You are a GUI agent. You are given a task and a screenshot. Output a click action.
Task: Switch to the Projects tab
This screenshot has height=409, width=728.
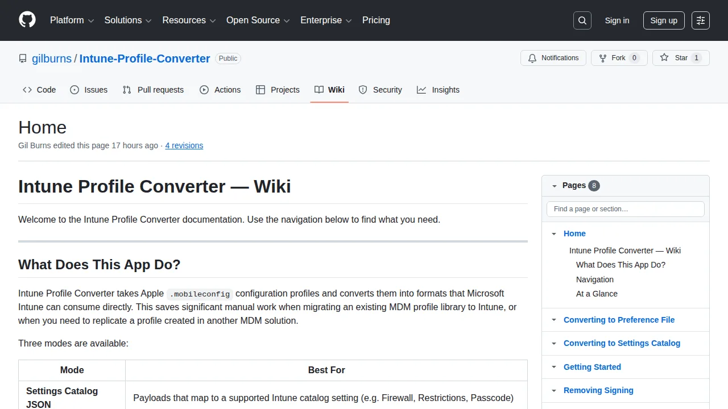click(278, 90)
